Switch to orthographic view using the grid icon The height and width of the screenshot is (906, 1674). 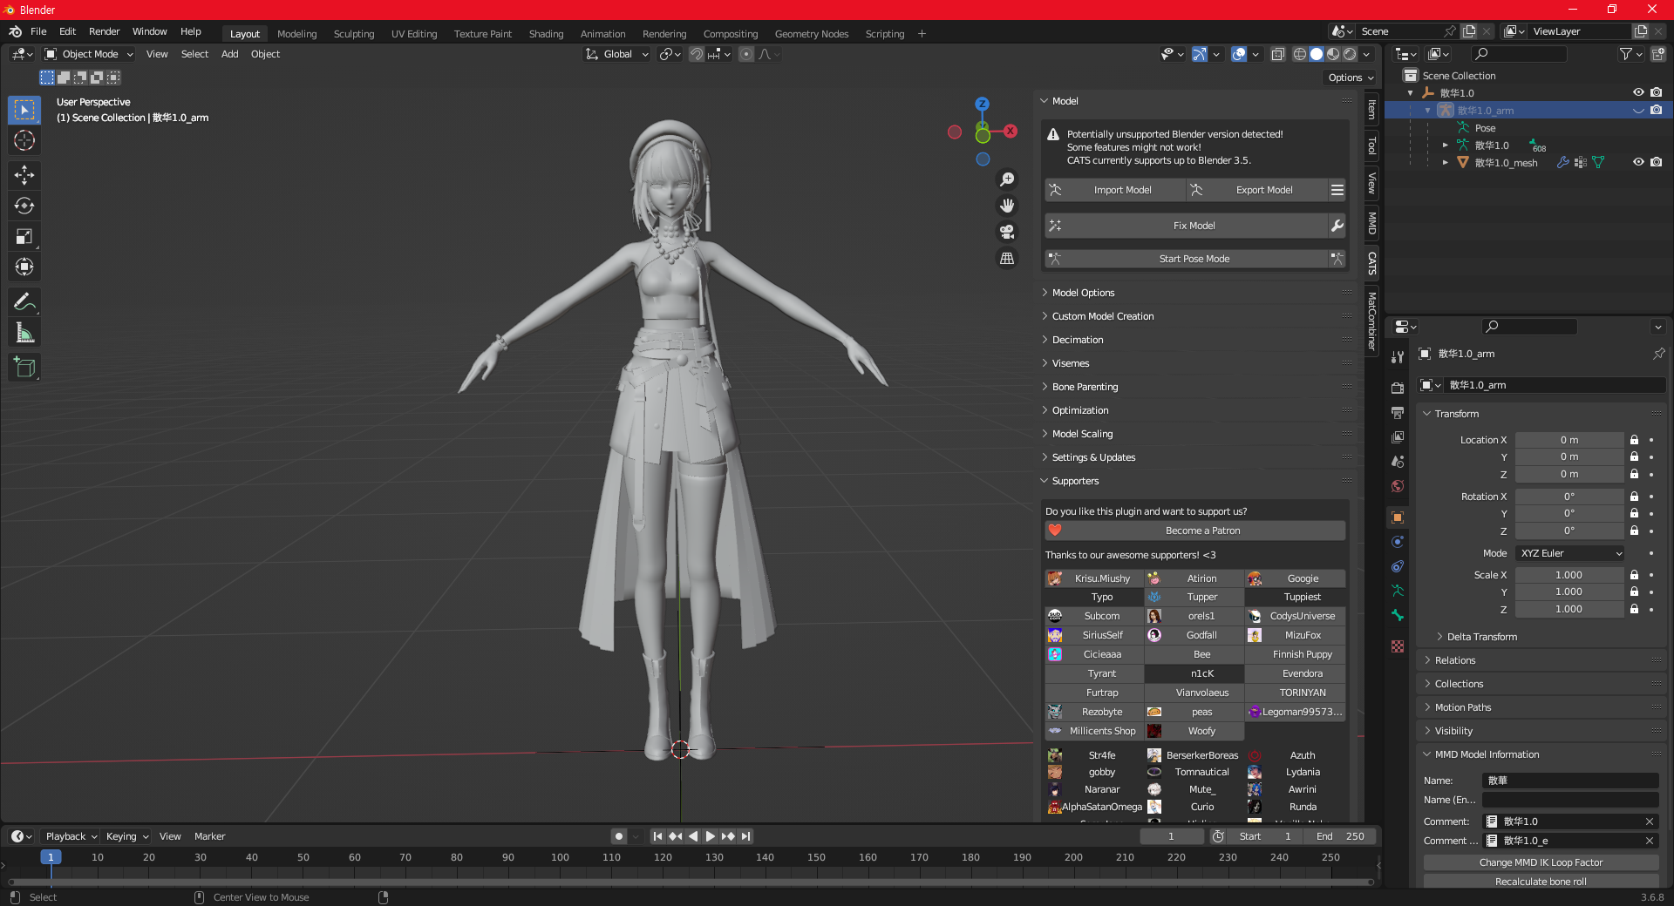coord(1007,259)
